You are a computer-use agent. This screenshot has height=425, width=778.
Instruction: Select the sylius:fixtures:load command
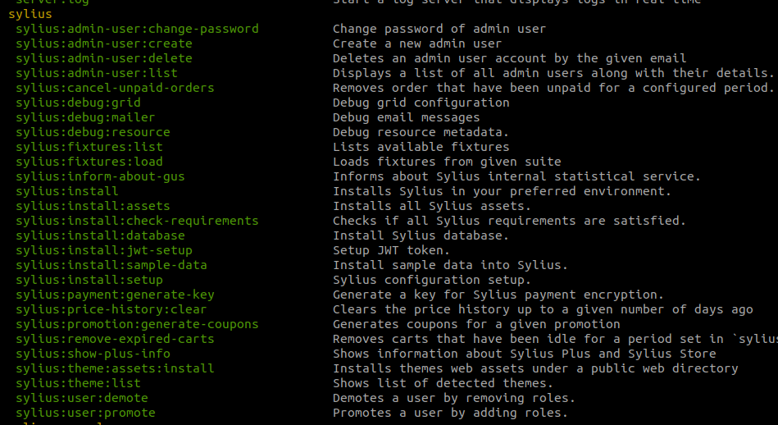coord(89,162)
